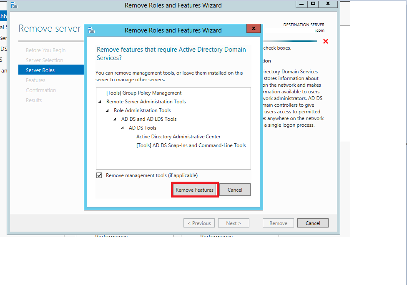
Task: Click the toolbox icon on the main wizard window
Action: [14, 5]
